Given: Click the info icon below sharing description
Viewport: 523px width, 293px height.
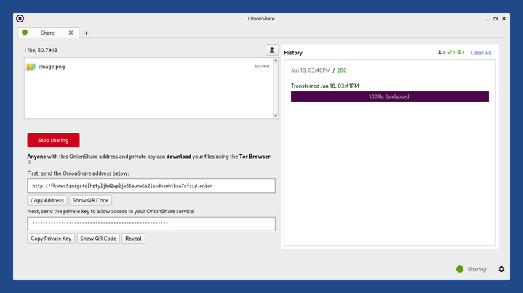Looking at the screenshot, I should click(x=29, y=162).
